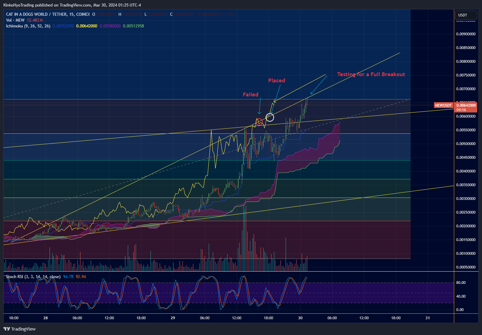Viewport: 482px width, 335px height.
Task: Click the purple Ichimoku value 0.00580000
Action: click(110, 26)
